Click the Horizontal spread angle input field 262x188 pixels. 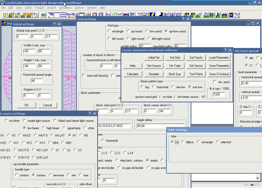[x=37, y=81]
